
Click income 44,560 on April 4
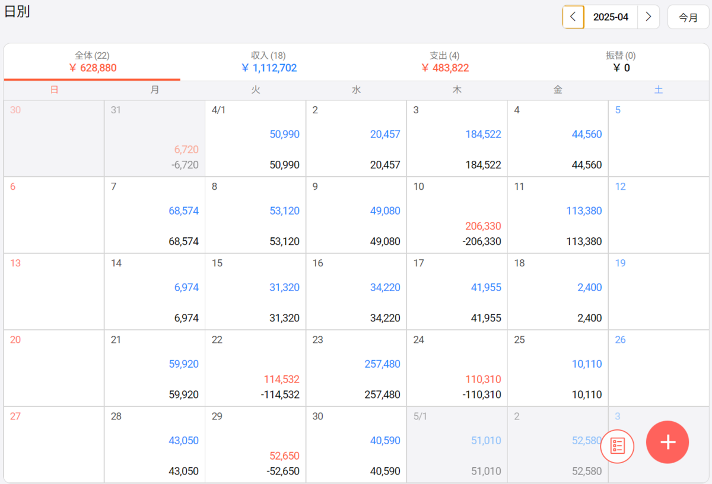587,134
